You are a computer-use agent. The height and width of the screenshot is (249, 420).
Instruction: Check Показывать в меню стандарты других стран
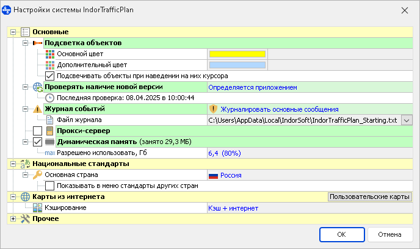49,186
